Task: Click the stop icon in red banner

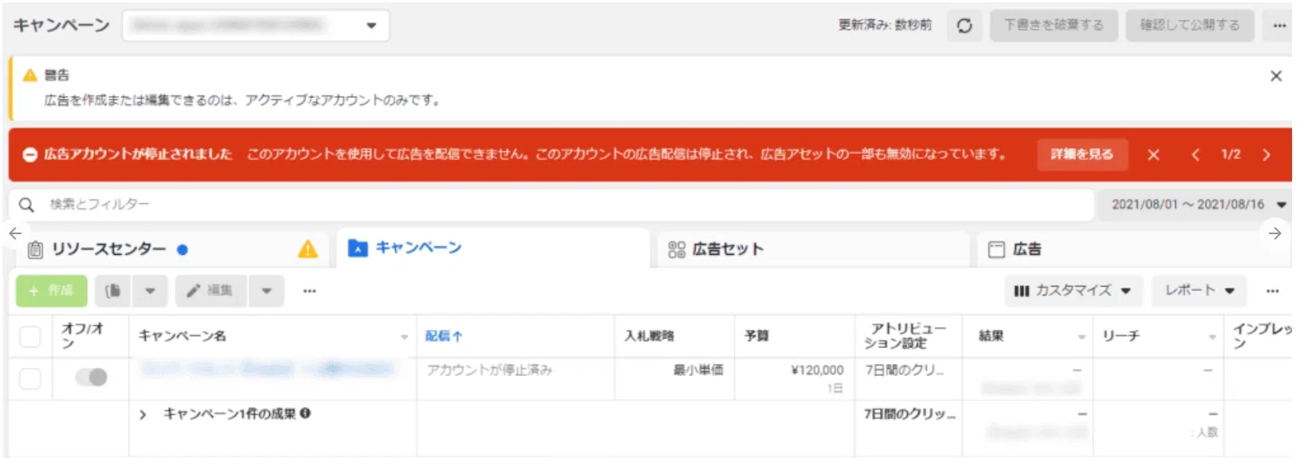Action: pos(29,155)
